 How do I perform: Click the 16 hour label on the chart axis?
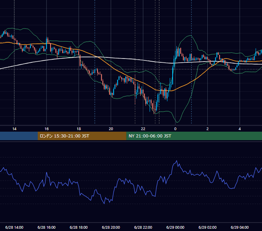tap(47, 129)
